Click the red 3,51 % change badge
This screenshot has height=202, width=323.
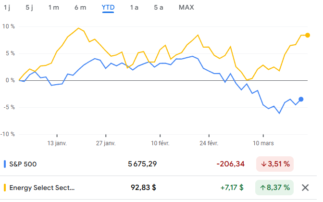pos(275,164)
